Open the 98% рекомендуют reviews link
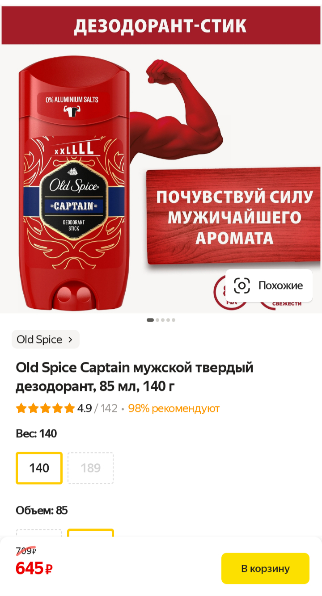 (x=174, y=408)
